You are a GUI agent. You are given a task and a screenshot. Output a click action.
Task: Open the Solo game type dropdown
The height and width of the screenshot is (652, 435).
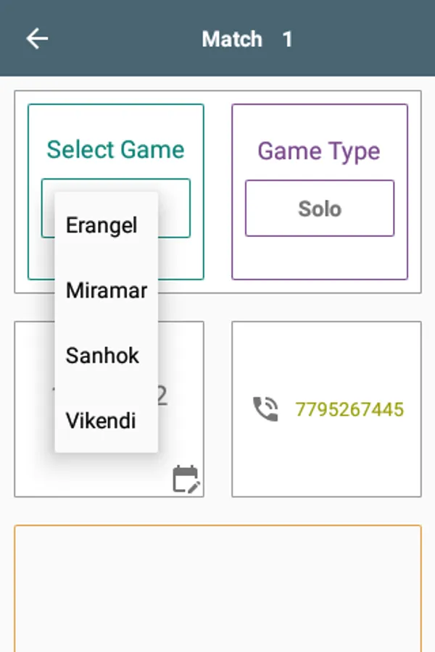319,209
